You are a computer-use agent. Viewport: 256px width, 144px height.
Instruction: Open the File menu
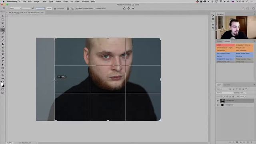coord(24,2)
